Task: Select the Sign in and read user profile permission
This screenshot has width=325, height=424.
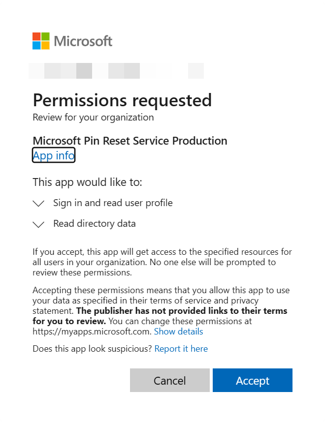Action: 113,203
